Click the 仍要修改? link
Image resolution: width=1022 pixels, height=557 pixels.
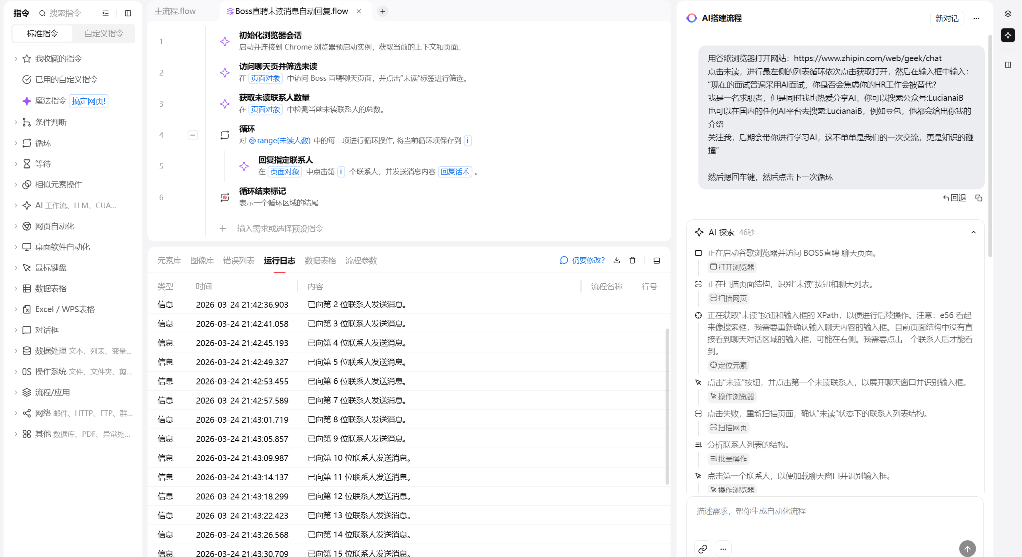click(x=582, y=261)
